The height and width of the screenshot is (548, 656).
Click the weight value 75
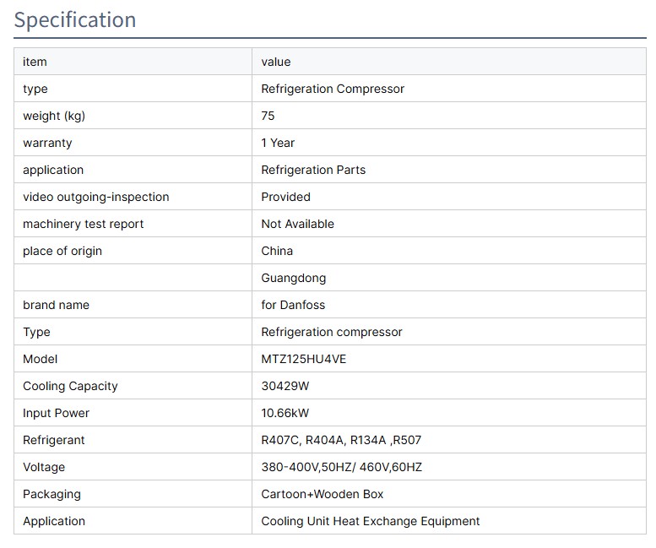pyautogui.click(x=268, y=116)
